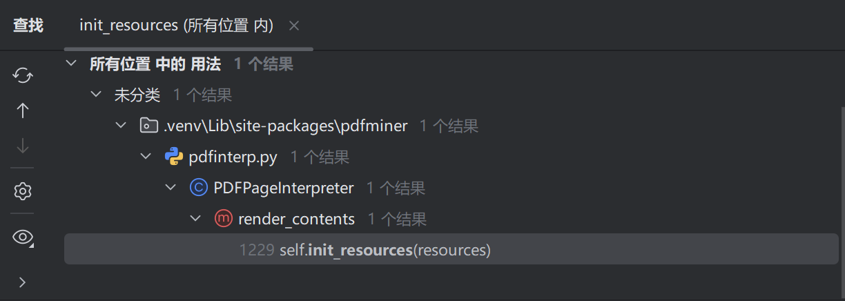Close the init_resources search tab
The height and width of the screenshot is (301, 845).
[293, 26]
